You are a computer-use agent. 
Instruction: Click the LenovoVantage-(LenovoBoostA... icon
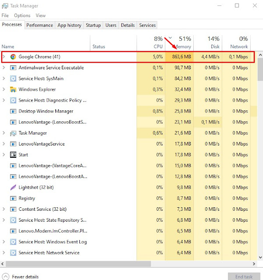pos(13,177)
